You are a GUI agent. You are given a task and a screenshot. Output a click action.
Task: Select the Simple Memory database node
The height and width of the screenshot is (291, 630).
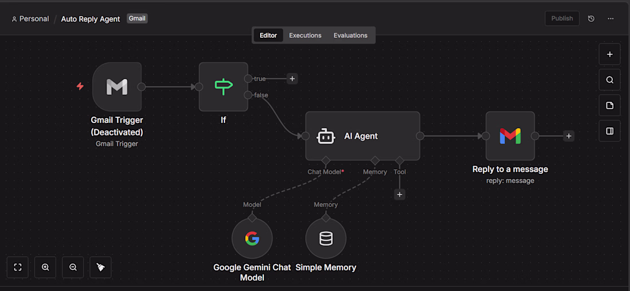[325, 238]
